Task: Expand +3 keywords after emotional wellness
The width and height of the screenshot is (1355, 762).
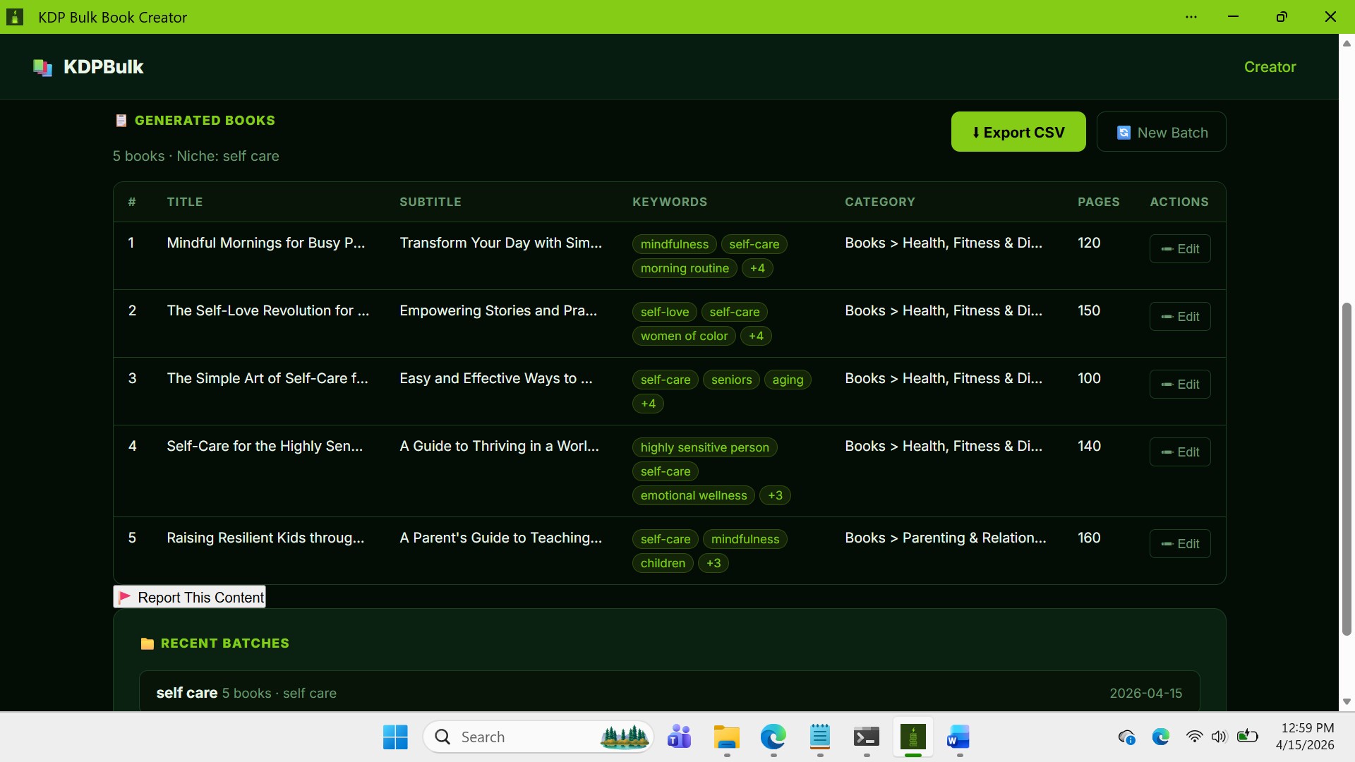Action: [775, 495]
